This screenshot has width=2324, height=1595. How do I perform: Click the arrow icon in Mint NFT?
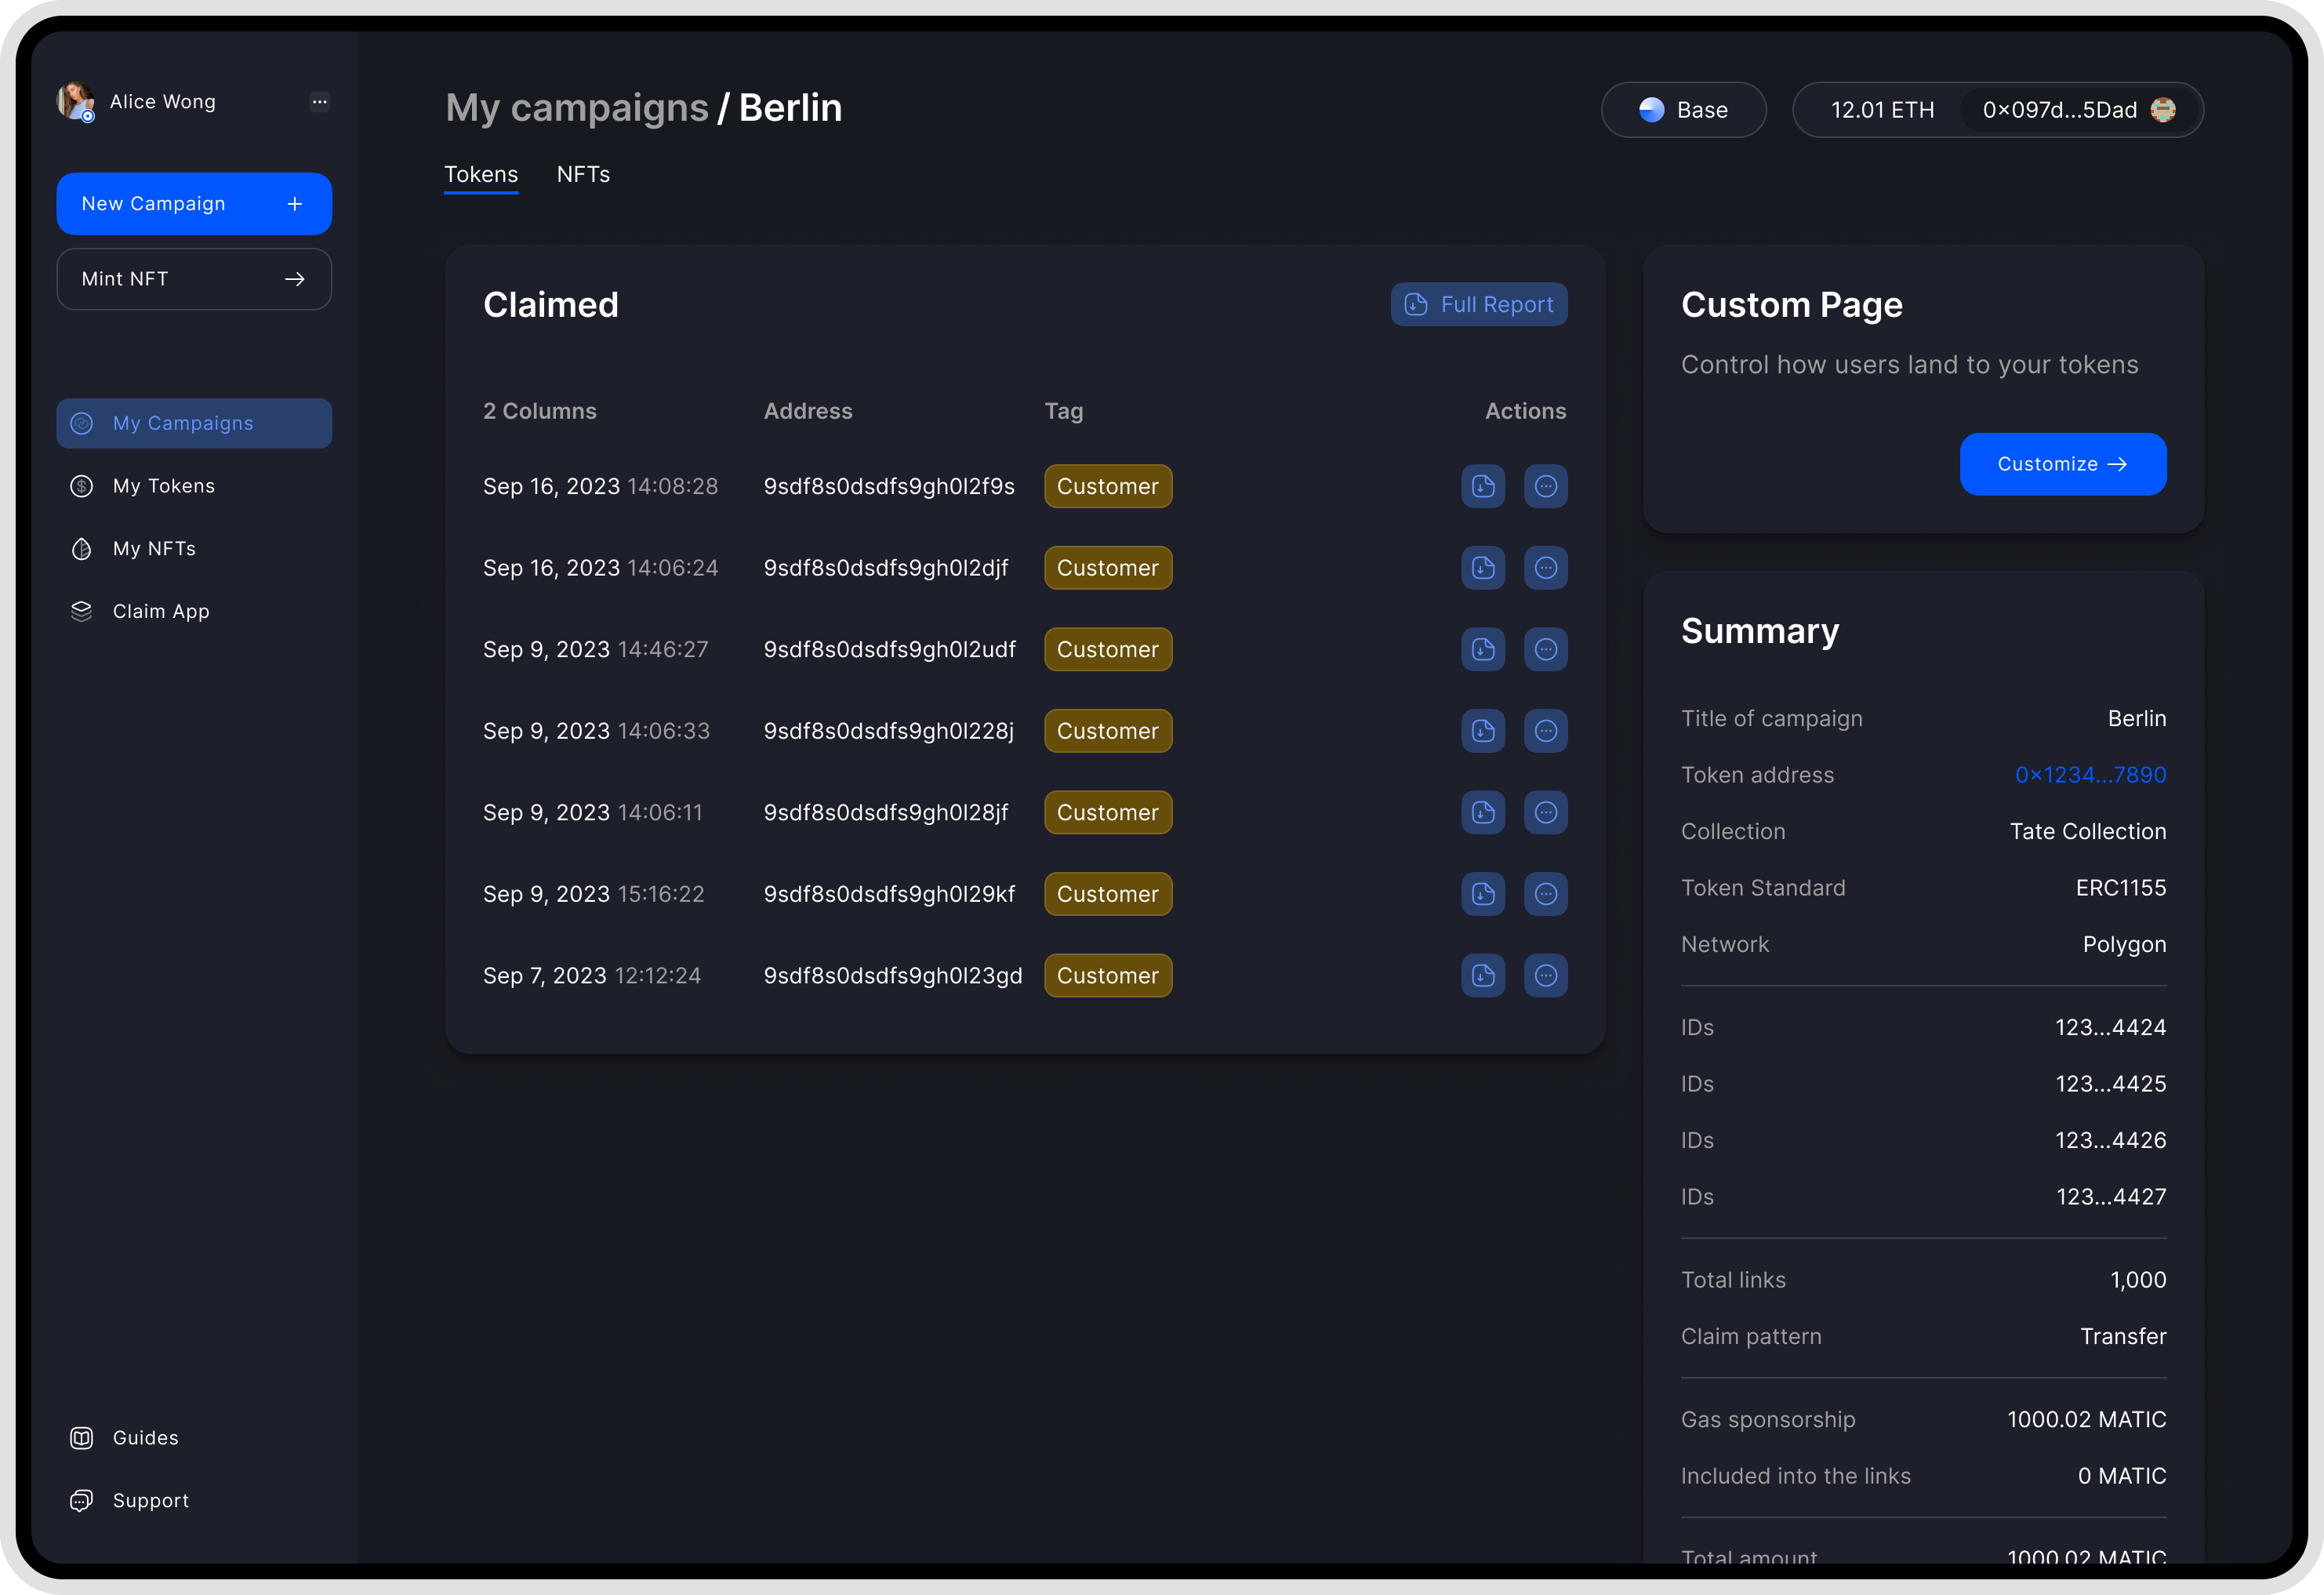pyautogui.click(x=295, y=279)
